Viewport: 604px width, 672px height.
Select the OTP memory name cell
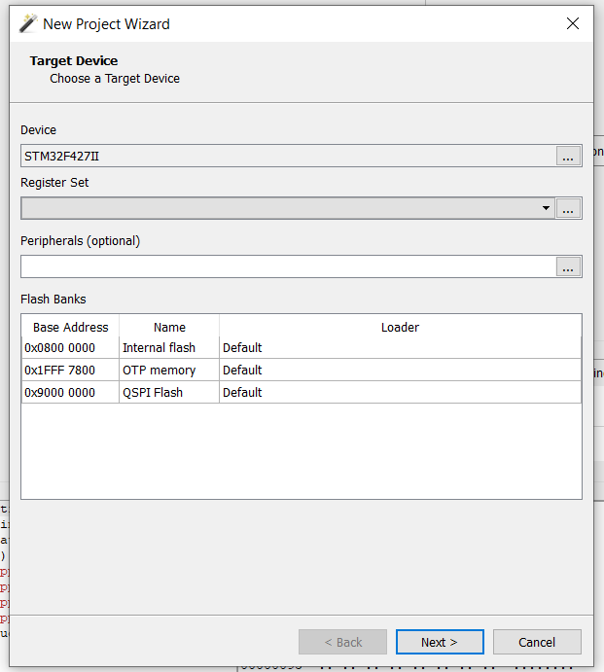click(169, 370)
